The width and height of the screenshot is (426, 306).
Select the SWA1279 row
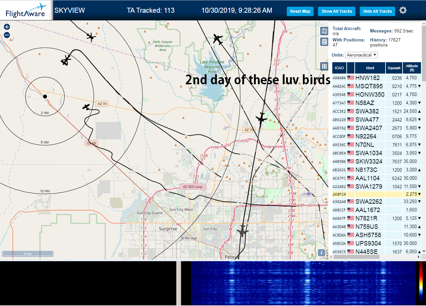[377, 187]
